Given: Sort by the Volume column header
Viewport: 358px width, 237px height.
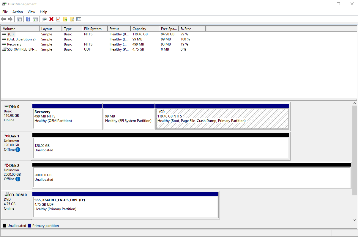Looking at the screenshot, I should tap(20, 29).
